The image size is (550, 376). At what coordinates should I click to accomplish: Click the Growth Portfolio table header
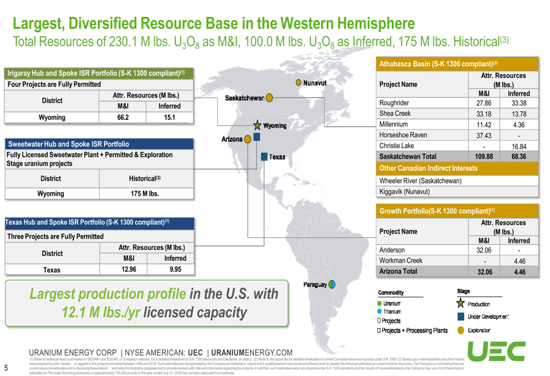(x=458, y=211)
